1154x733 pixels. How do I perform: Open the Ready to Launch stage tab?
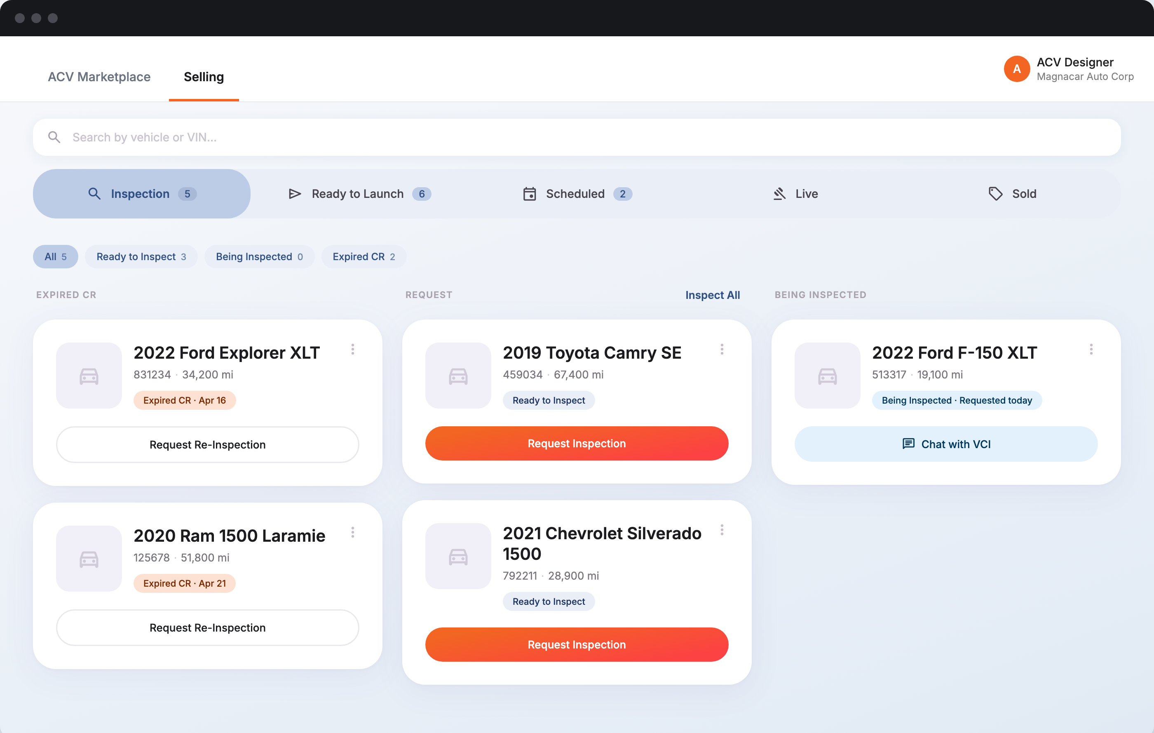tap(359, 194)
